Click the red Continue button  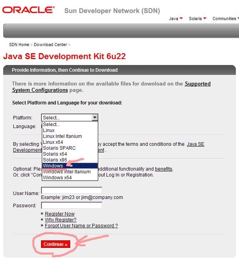[56, 244]
